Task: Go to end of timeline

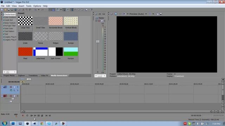Action: [x=50, y=115]
